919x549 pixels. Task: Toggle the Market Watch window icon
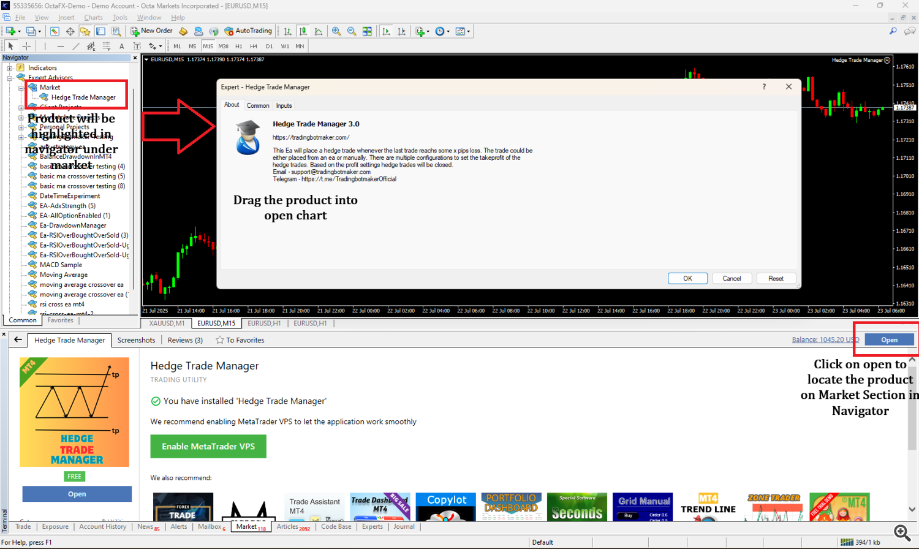coord(55,31)
